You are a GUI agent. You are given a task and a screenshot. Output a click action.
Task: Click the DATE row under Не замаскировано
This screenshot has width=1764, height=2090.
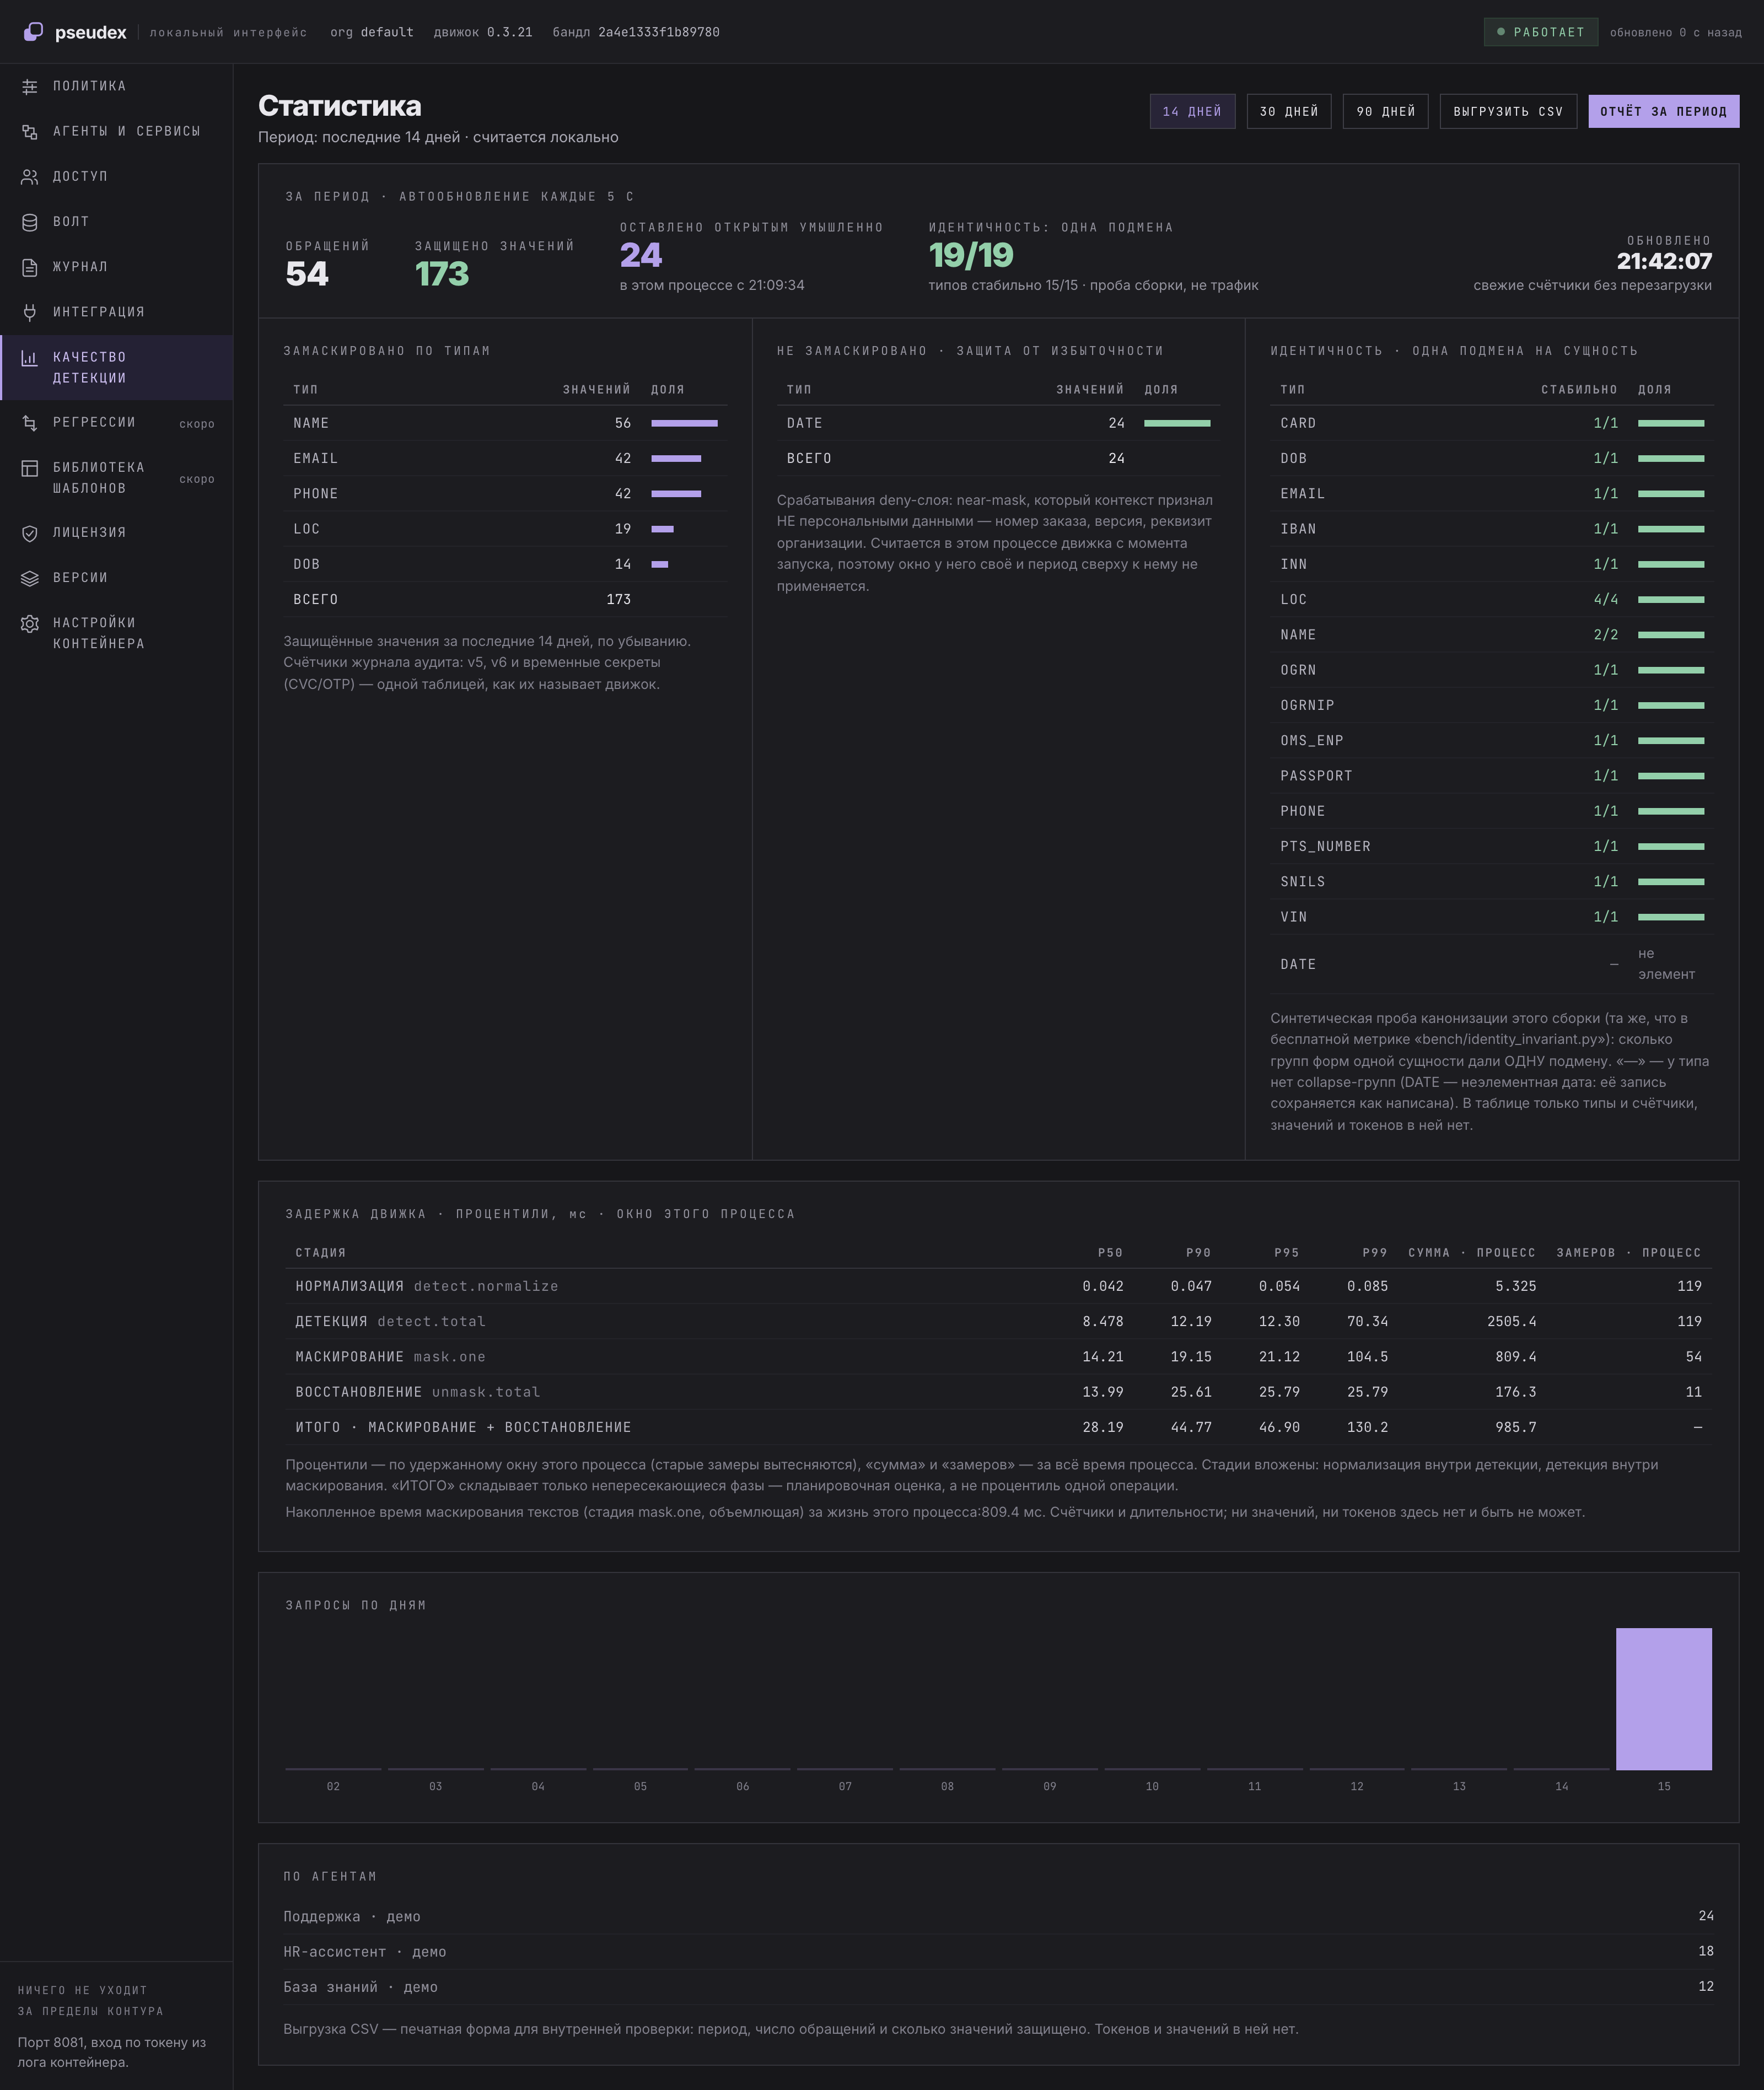click(x=998, y=423)
